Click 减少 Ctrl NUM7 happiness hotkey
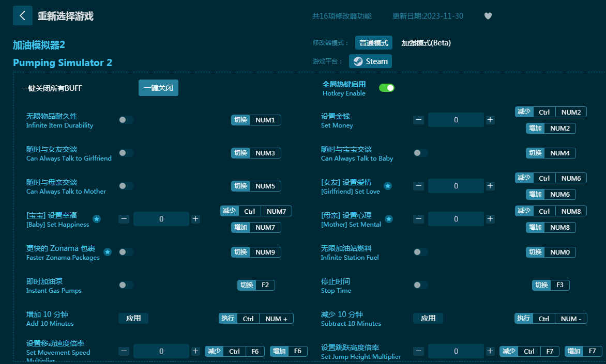606x364 pixels. coord(256,211)
